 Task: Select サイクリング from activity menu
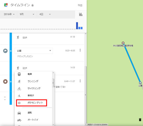tap(34, 88)
